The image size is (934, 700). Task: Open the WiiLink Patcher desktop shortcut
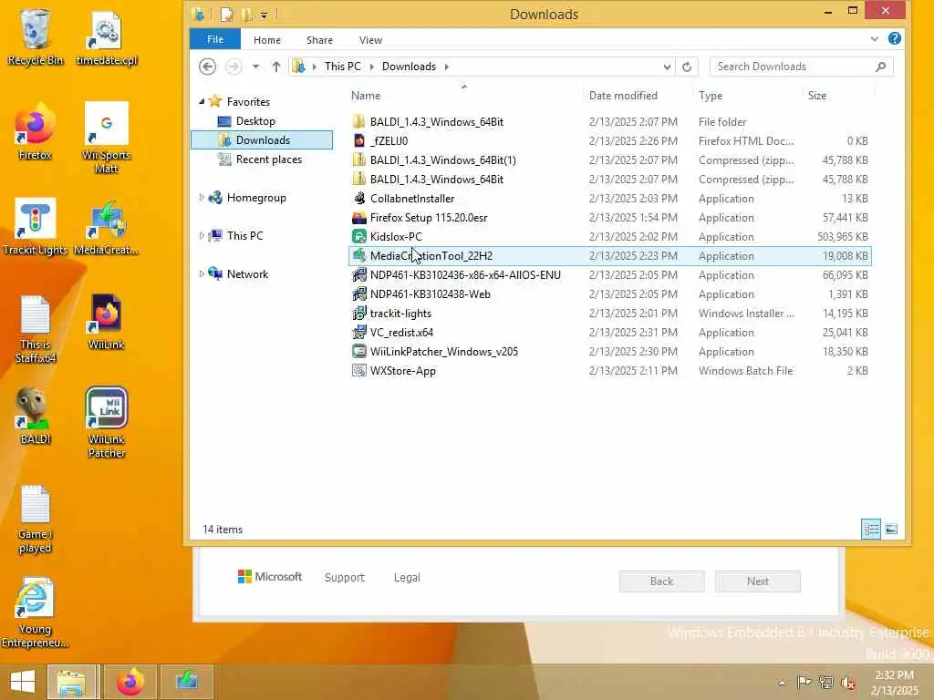coord(107,423)
